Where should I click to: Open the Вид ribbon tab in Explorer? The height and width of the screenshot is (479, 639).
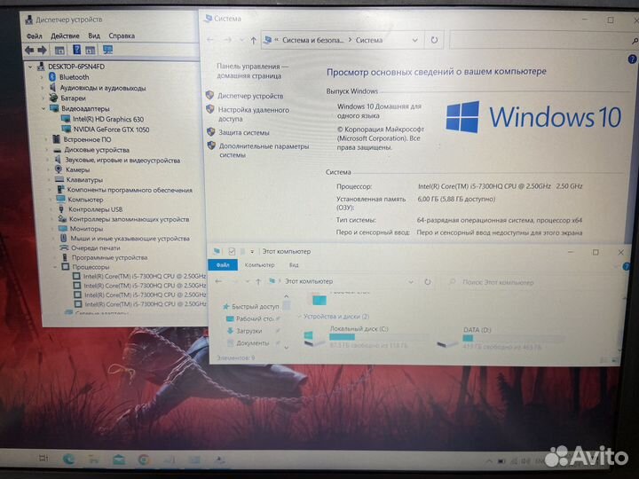click(294, 265)
